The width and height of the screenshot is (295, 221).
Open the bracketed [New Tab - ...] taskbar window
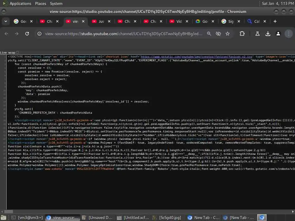(239, 218)
